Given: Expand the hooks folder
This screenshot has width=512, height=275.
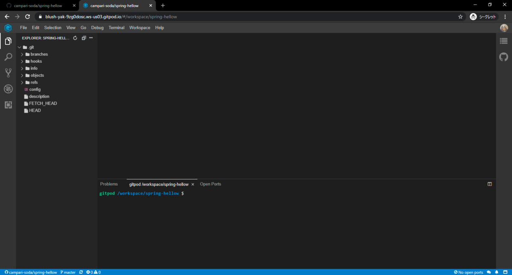Looking at the screenshot, I should [22, 61].
